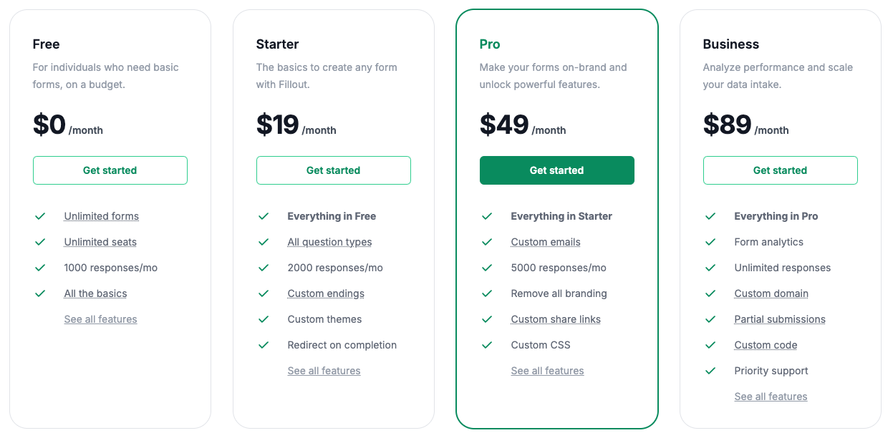Click the checkmark next to "Priority support"
This screenshot has width=893, height=438.
(711, 371)
